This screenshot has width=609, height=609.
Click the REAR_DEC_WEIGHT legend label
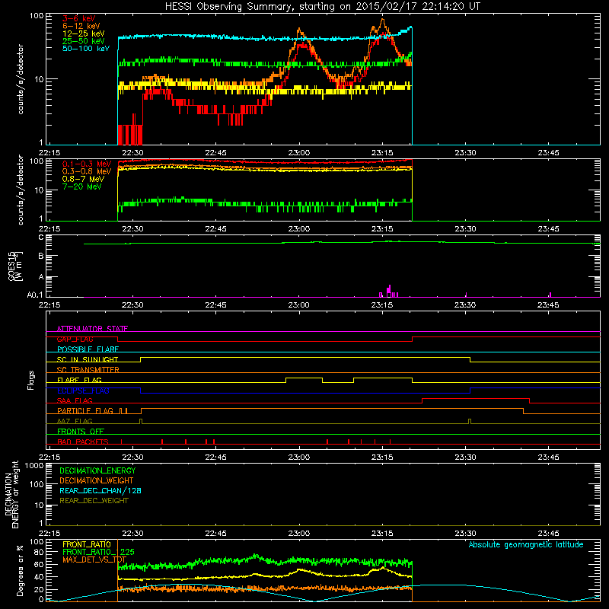[x=94, y=501]
